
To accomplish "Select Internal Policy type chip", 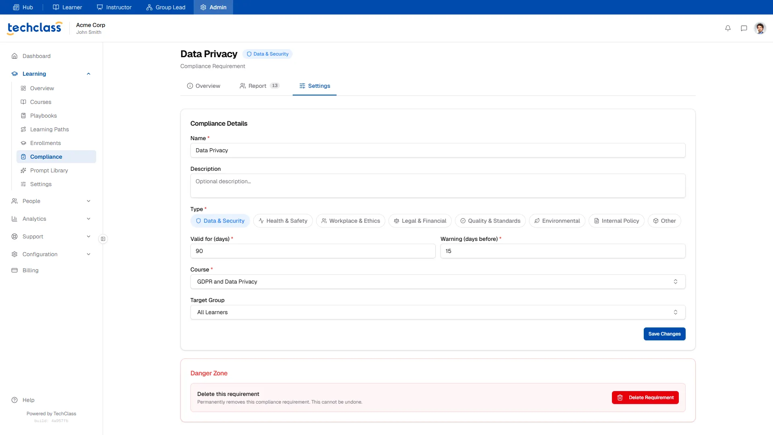I will click(x=617, y=221).
